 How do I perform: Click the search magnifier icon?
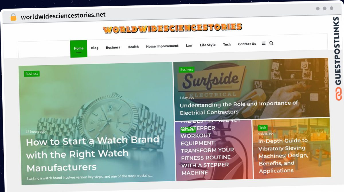(x=271, y=43)
